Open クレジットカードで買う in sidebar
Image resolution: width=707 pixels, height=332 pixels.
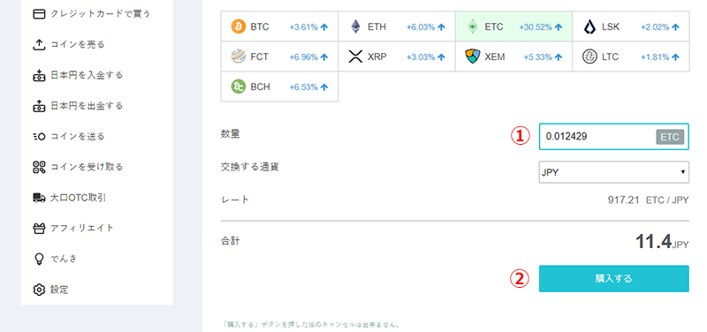[x=92, y=14]
